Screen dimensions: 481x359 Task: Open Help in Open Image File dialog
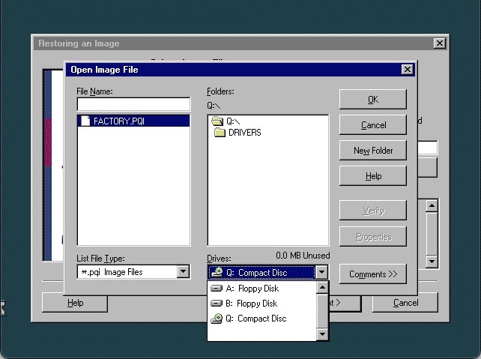point(373,176)
